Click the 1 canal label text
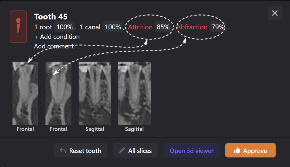This screenshot has width=290, height=167. pos(90,27)
